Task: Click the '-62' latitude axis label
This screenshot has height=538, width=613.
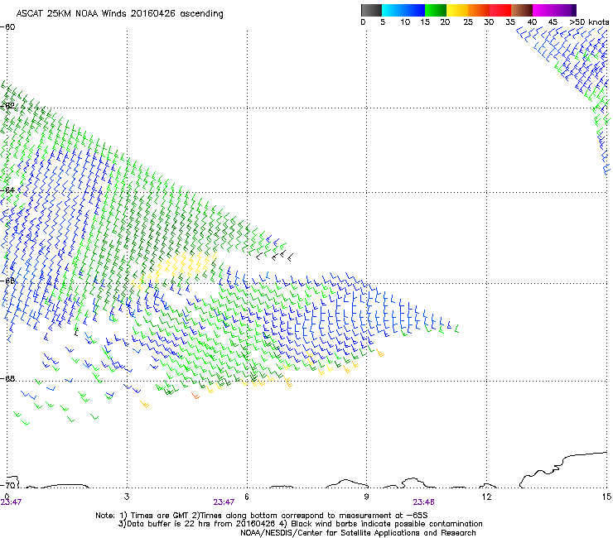Action: [7, 105]
